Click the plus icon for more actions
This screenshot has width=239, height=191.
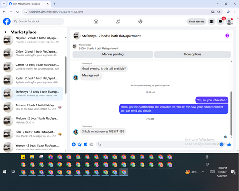[74, 144]
